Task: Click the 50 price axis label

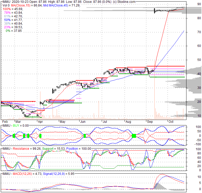Action: [x=199, y=60]
